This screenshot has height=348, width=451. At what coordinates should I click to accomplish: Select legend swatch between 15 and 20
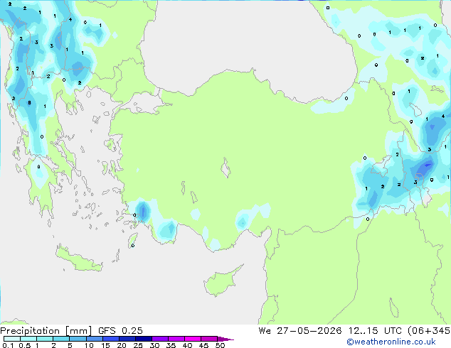[x=111, y=339]
